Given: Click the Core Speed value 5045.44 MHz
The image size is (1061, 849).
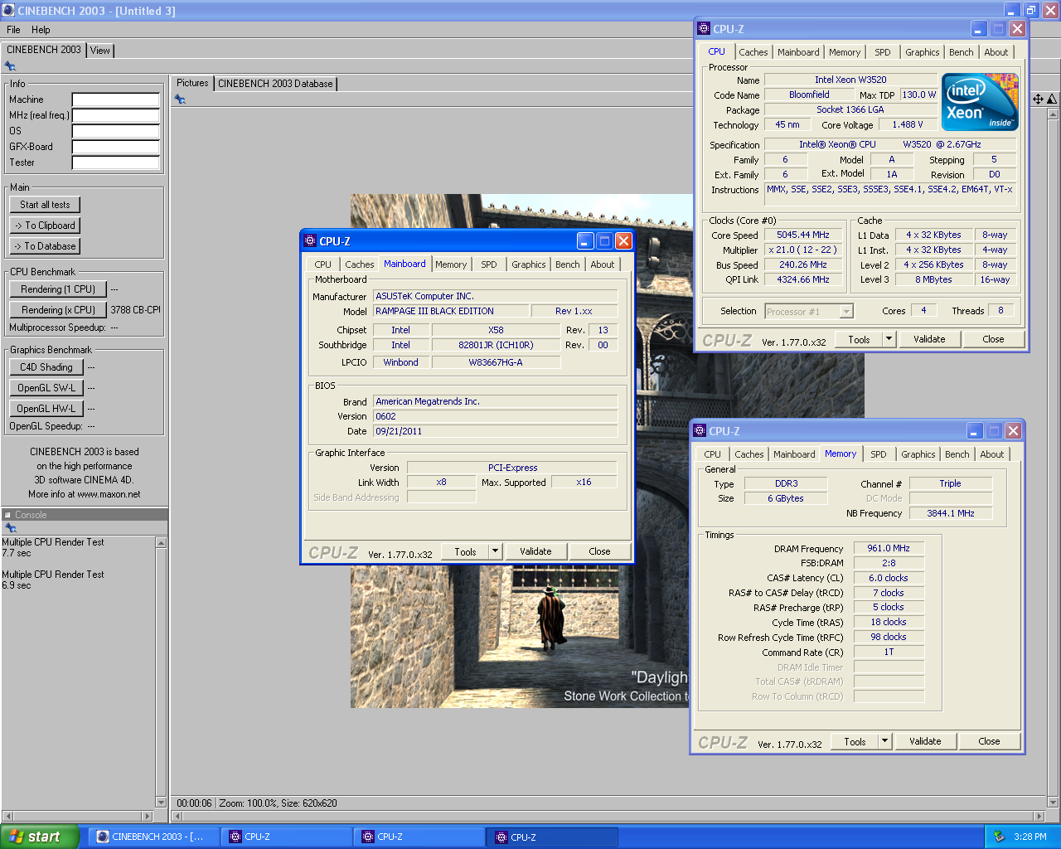Looking at the screenshot, I should coord(803,235).
